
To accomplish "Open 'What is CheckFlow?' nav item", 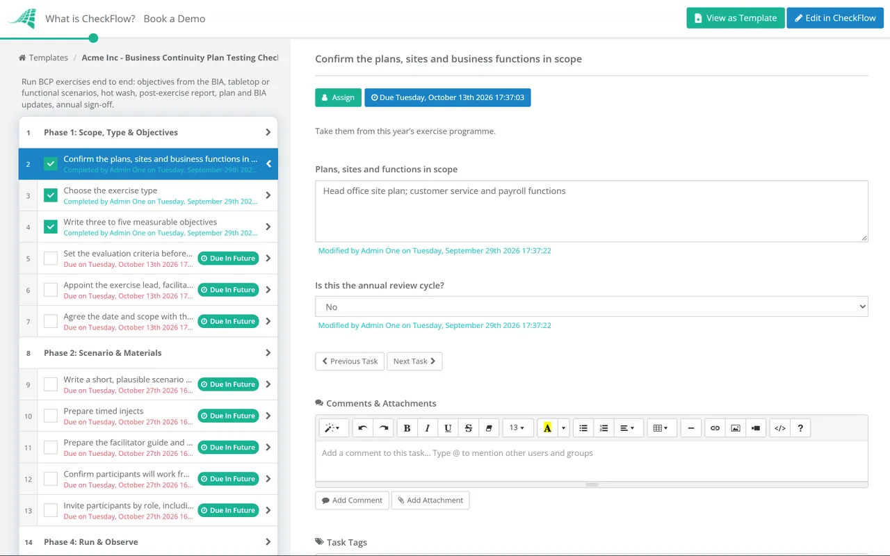I will (90, 19).
